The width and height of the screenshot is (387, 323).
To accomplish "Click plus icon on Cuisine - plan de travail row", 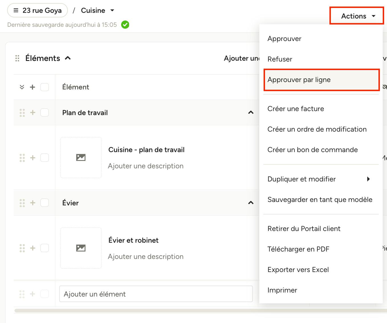I will tap(33, 158).
